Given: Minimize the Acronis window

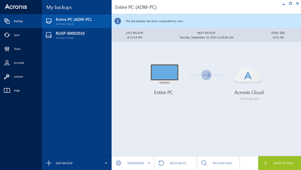Looking at the screenshot, I should click(x=283, y=4).
